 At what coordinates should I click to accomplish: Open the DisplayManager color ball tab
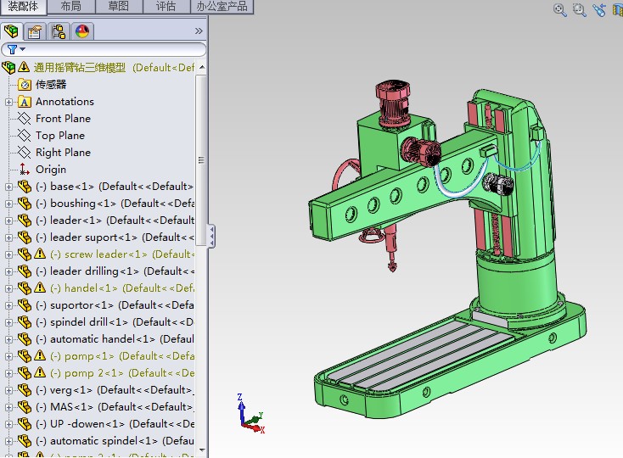coord(82,31)
